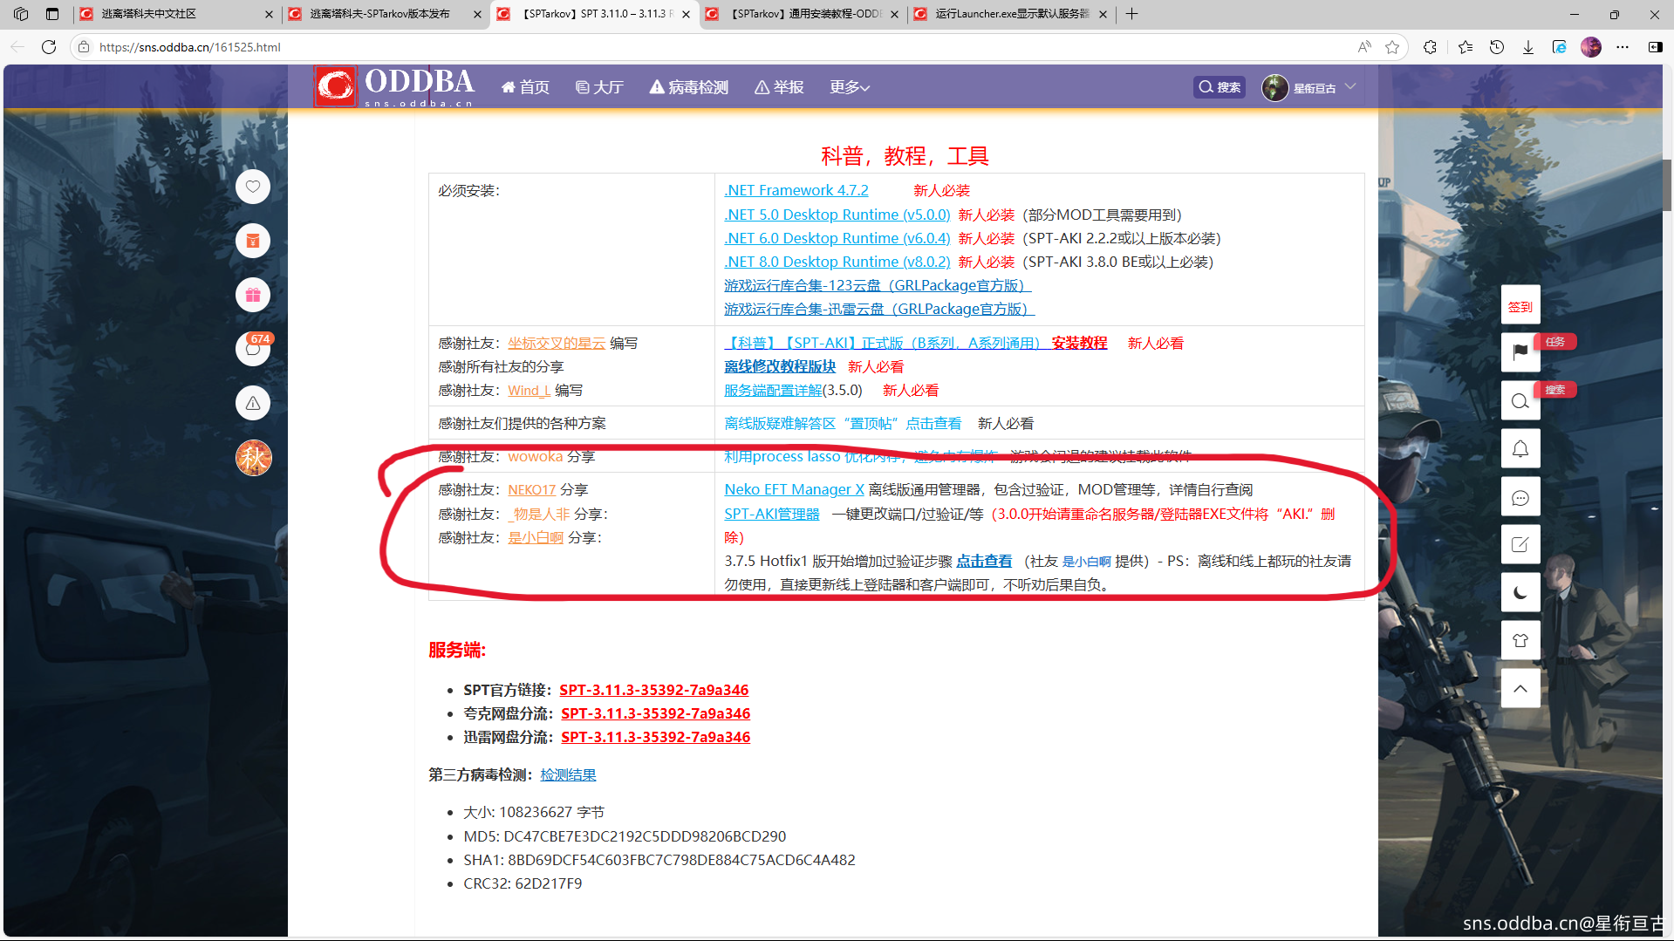Open Neko EFT Manager X link

coord(794,489)
